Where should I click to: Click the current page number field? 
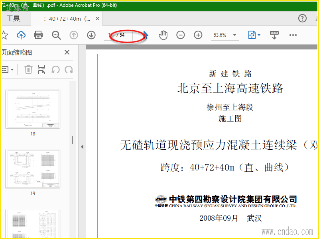tap(110, 35)
